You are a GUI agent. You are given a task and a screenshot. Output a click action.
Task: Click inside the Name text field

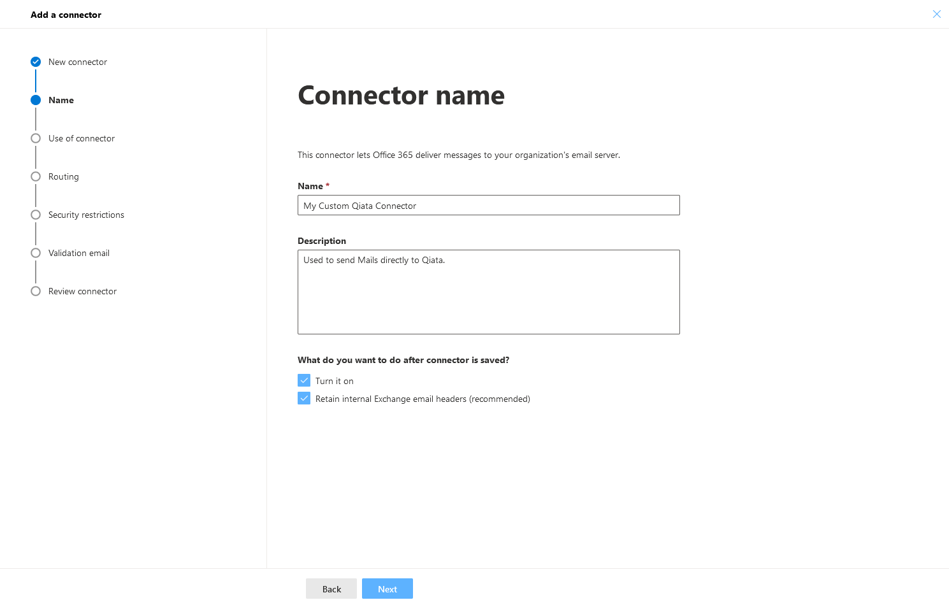click(488, 205)
